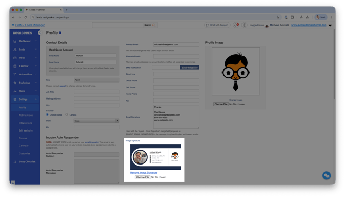The width and height of the screenshot is (345, 197).
Task: Expand the Dashboard menu chevron
Action: point(36,41)
